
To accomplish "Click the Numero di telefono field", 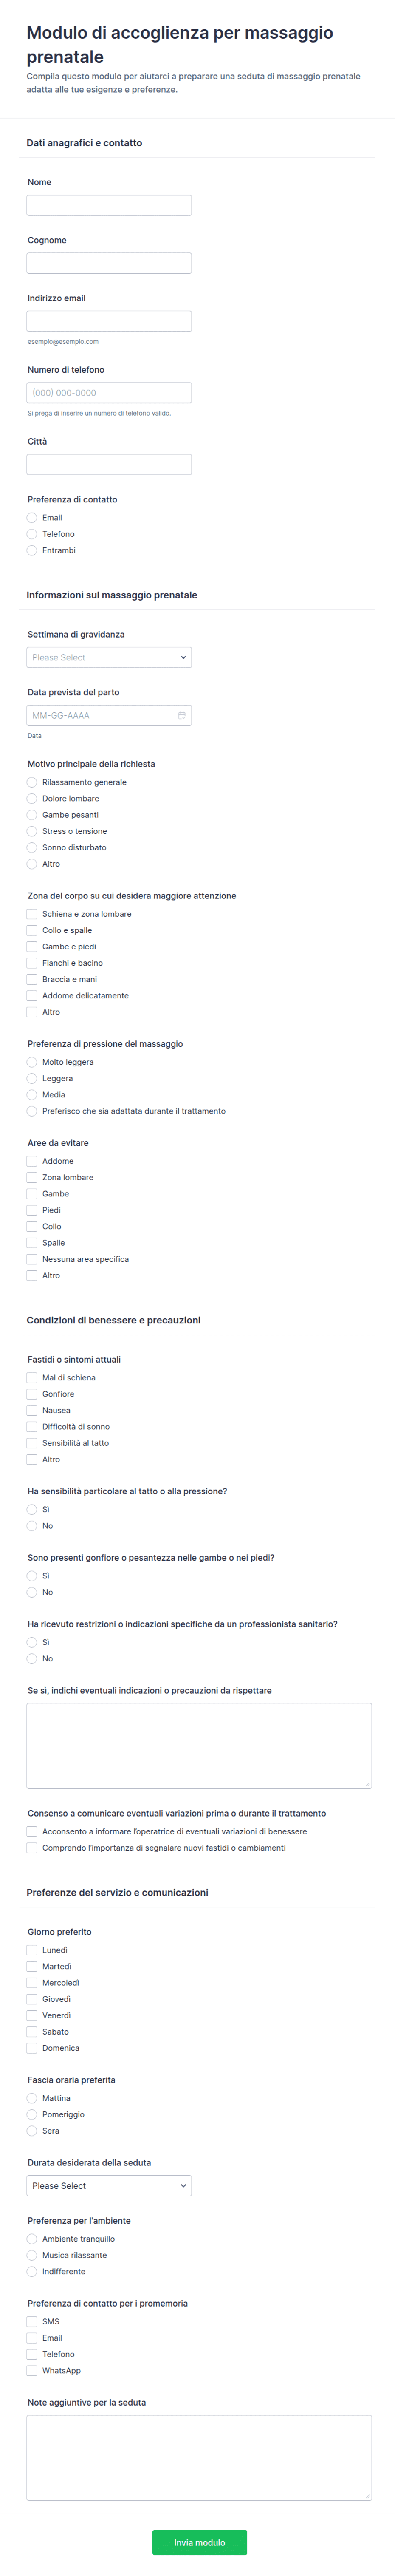I will coord(109,393).
